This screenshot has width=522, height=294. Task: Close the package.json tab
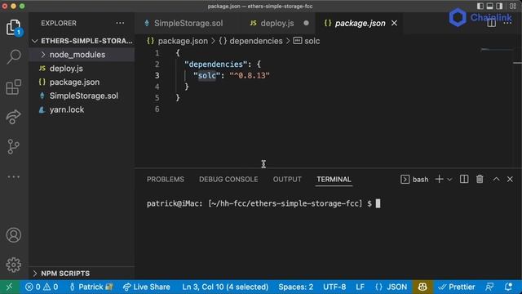[x=394, y=24]
